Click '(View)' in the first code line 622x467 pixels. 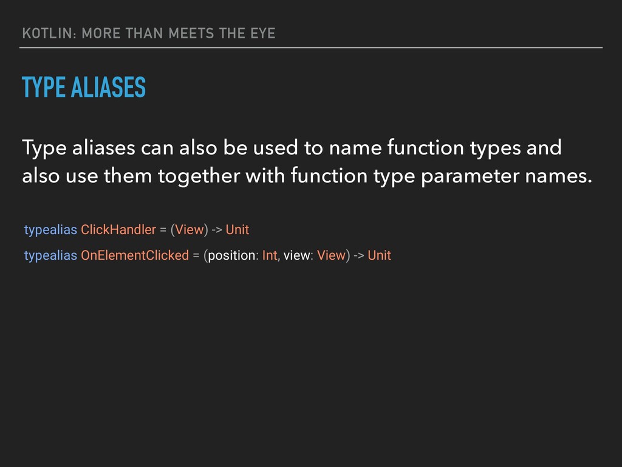tap(190, 229)
